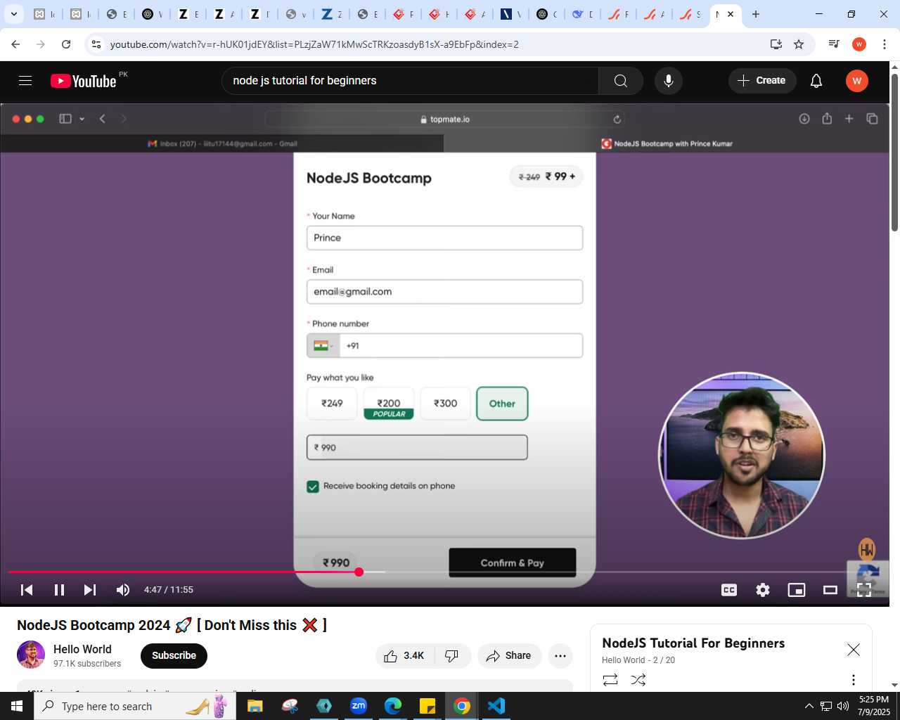Viewport: 900px width, 720px height.
Task: Mute the video volume speaker
Action: (123, 590)
